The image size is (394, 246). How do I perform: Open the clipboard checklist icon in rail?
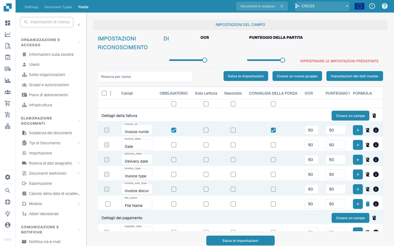pos(8,57)
